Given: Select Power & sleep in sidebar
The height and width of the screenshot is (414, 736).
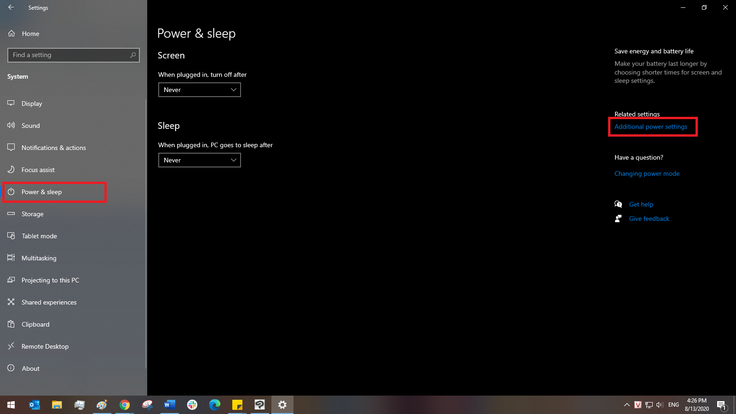Looking at the screenshot, I should tap(74, 192).
